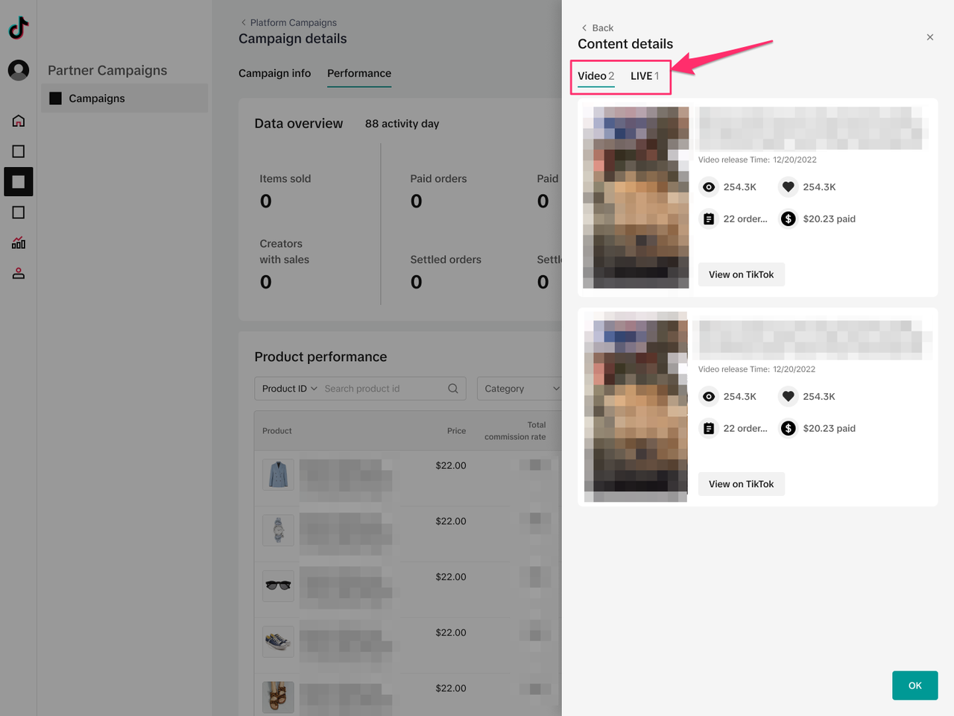
Task: Open the analytics chart sidebar icon
Action: (x=19, y=243)
